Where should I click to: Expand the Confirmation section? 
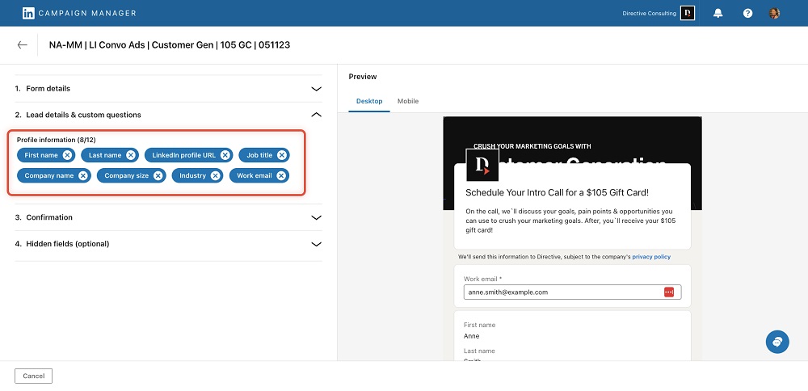click(317, 217)
